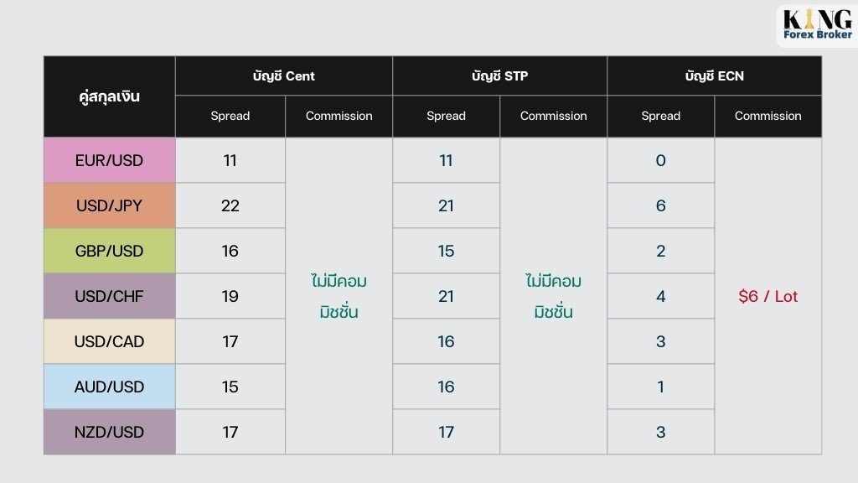Screen dimensions: 858x483
Task: Click the USD/CHF currency pair cell
Action: pyautogui.click(x=110, y=296)
